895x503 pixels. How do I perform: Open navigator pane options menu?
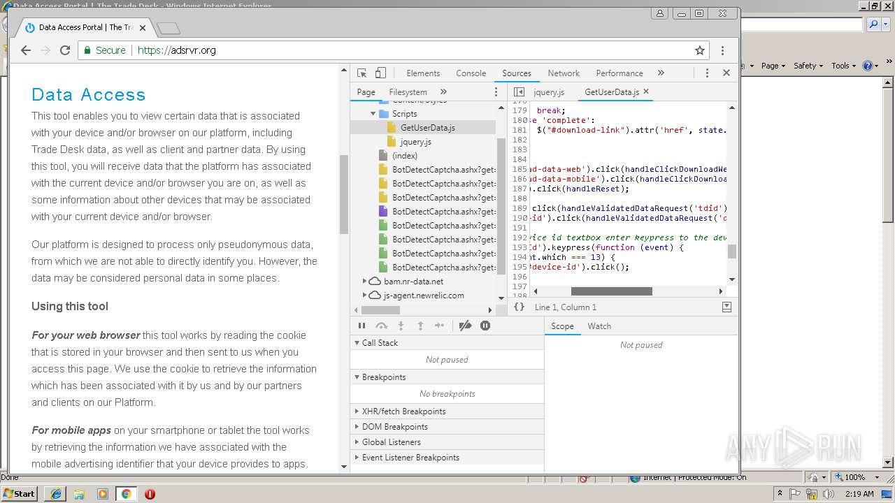tap(496, 92)
